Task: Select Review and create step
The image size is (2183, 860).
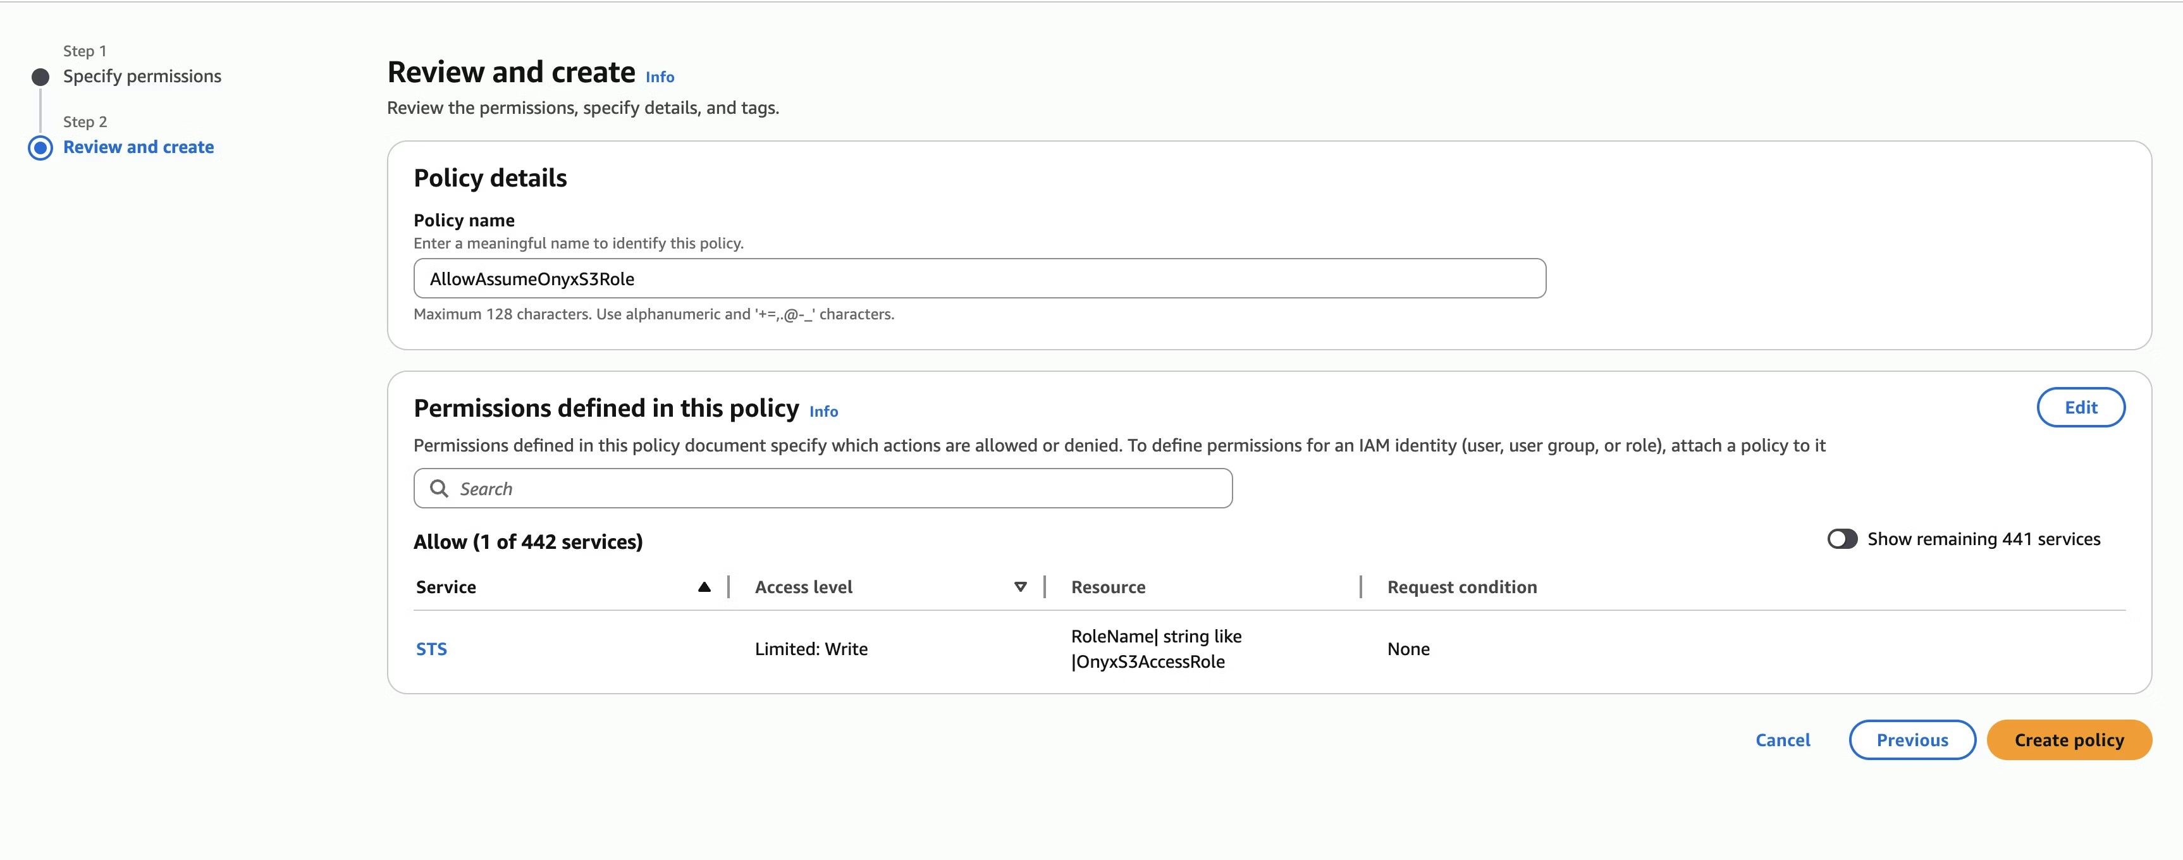Action: point(138,147)
